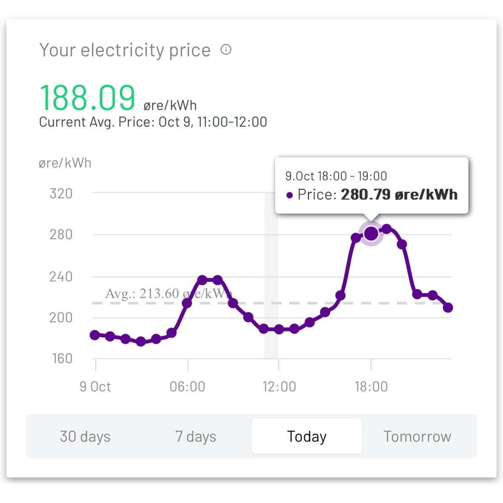503x503 pixels.
Task: Click the peak data point at 19:00
Action: pyautogui.click(x=386, y=229)
